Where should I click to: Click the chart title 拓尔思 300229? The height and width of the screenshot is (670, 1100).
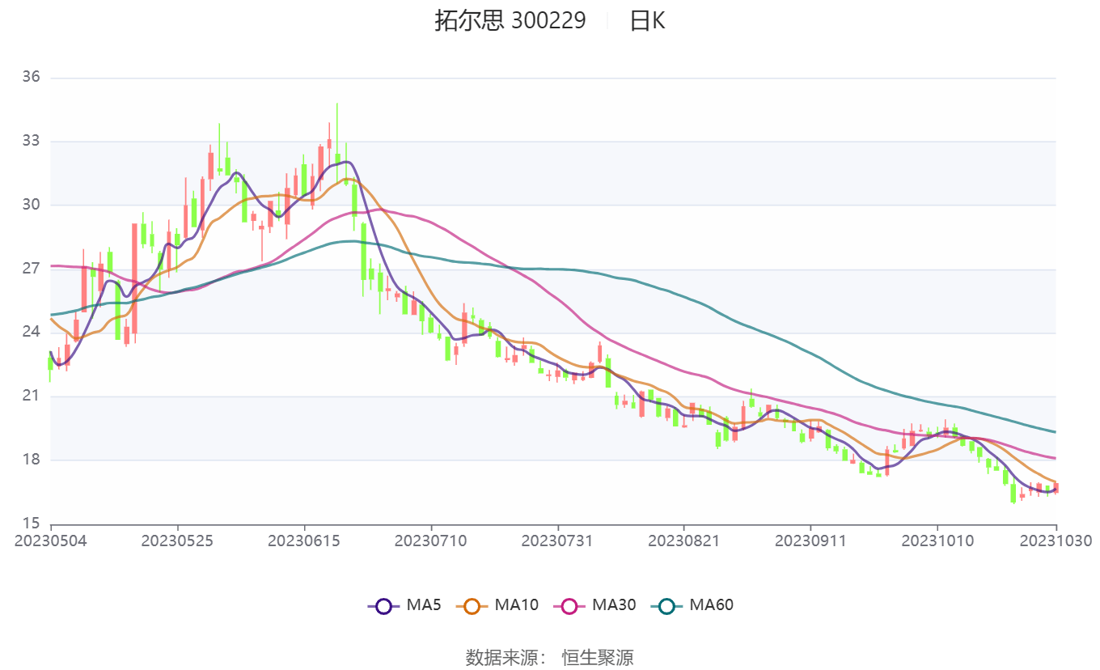point(510,21)
